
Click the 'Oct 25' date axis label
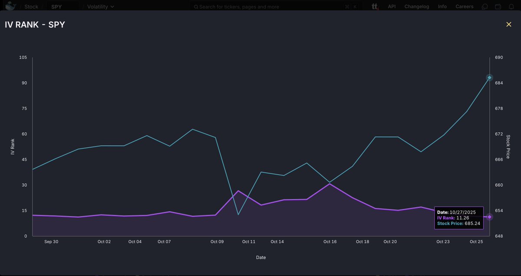coord(476,242)
